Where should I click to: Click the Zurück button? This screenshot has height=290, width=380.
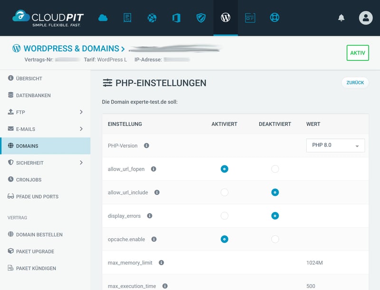pos(355,83)
